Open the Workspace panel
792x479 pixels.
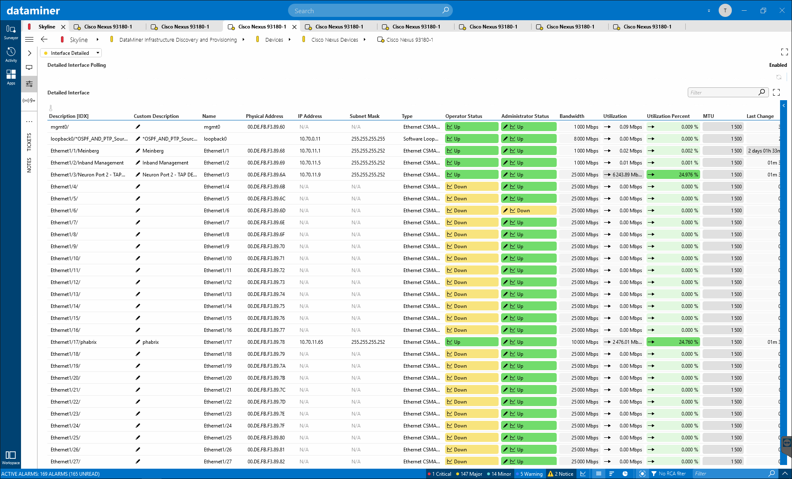(11, 458)
